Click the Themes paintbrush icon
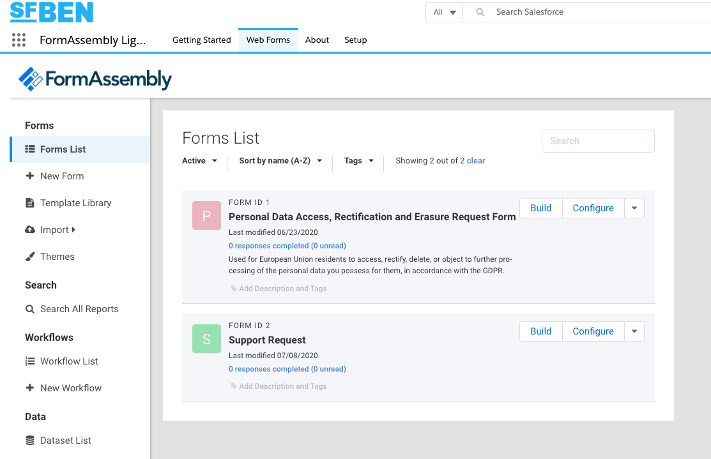 (x=30, y=257)
